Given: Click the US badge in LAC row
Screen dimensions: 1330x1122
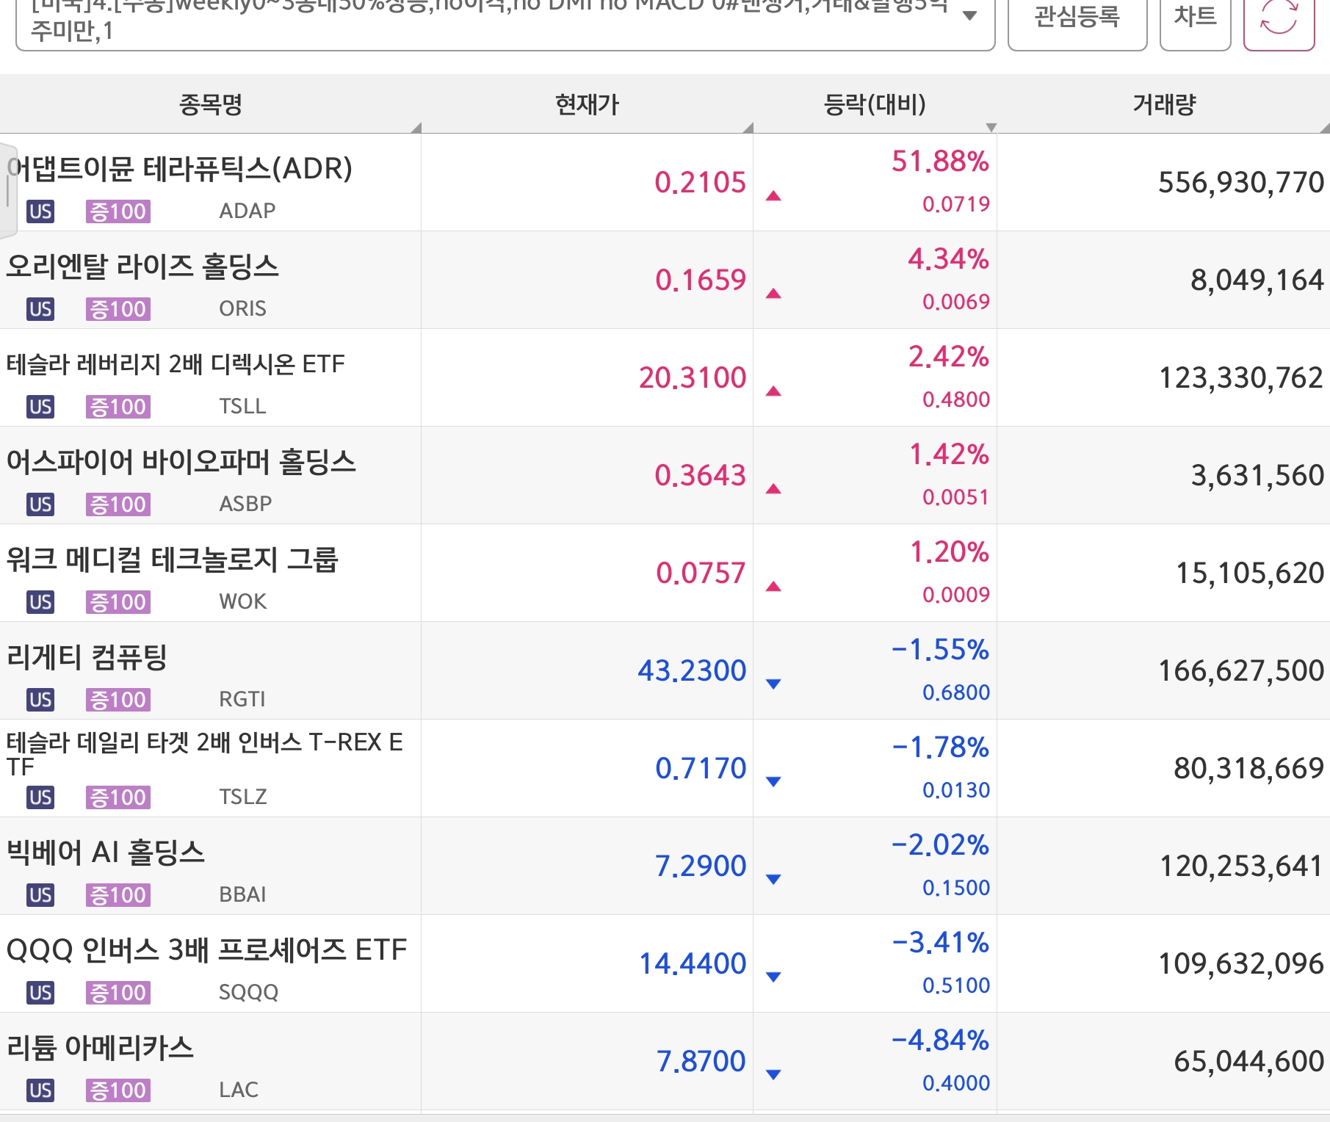Looking at the screenshot, I should pos(40,1090).
